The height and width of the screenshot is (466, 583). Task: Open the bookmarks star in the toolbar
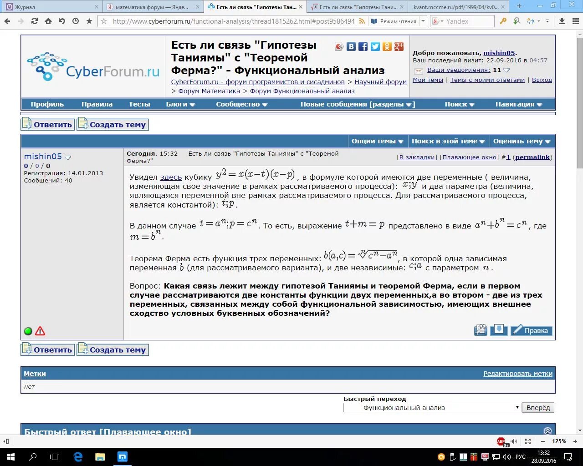pos(89,21)
